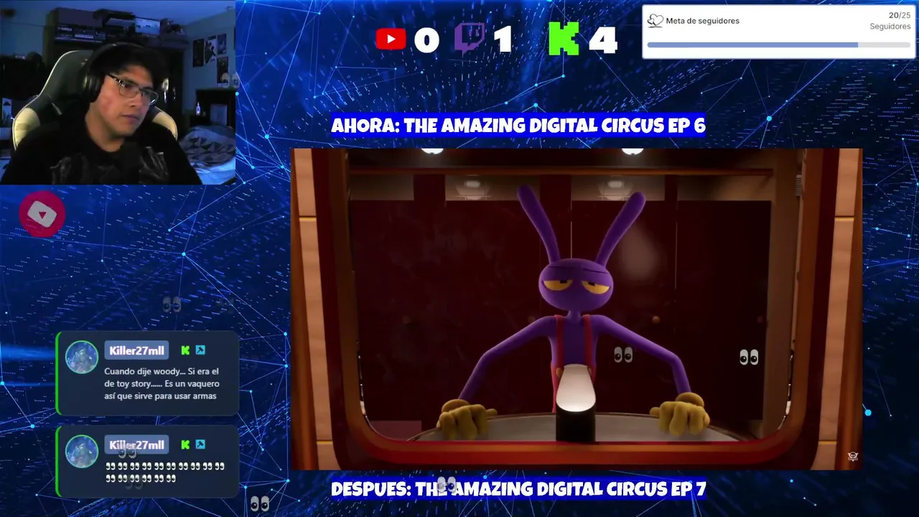919x517 pixels.
Task: Click the Killer27mll name on the eyes-emoji message
Action: pos(136,444)
